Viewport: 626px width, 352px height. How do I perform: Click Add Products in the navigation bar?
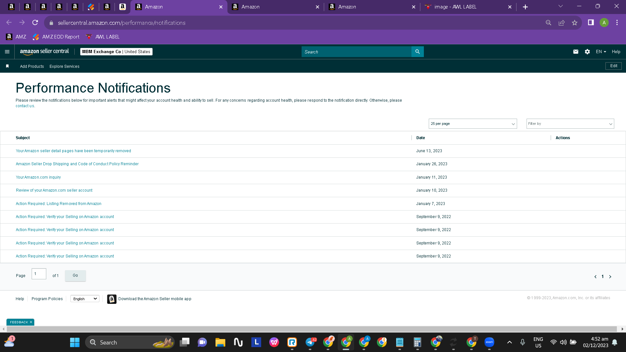pyautogui.click(x=32, y=66)
